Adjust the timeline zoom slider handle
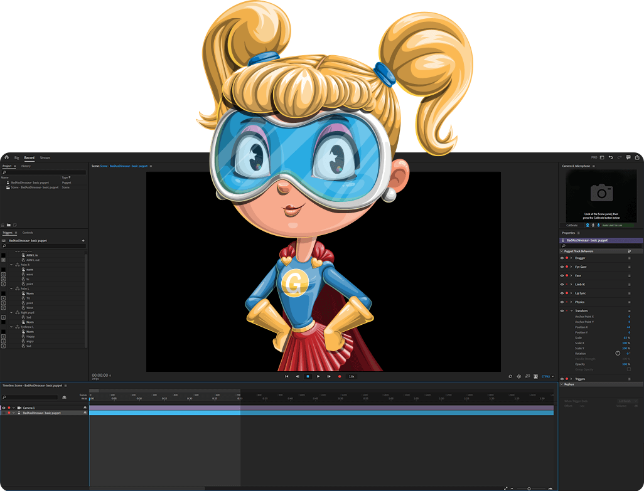This screenshot has width=644, height=491. tap(529, 488)
